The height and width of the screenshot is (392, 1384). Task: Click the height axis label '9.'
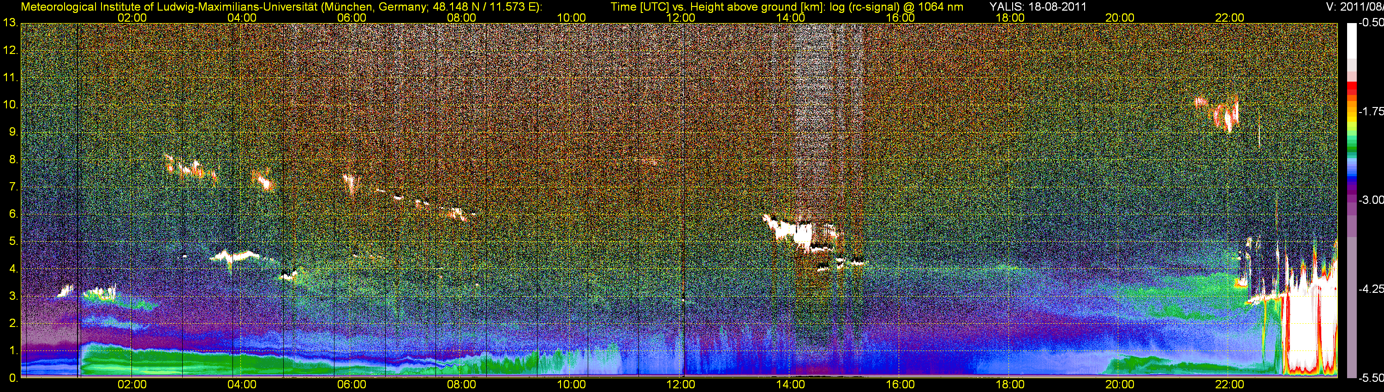13,132
